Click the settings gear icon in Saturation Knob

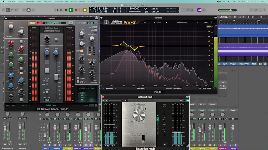185,101
